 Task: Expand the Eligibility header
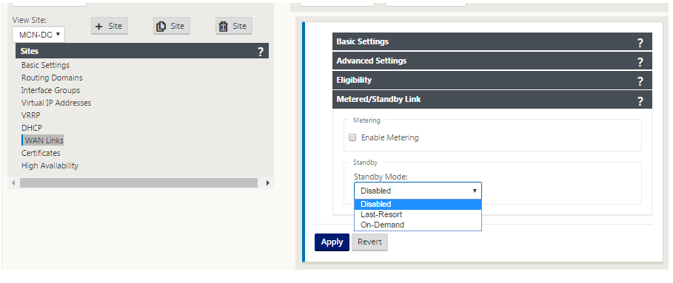pos(492,80)
